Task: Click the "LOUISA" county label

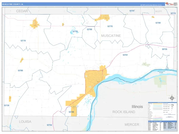Action: click(25, 122)
